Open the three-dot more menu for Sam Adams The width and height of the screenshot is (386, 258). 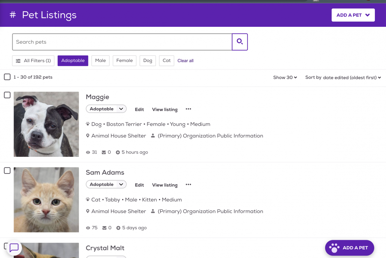click(x=188, y=185)
